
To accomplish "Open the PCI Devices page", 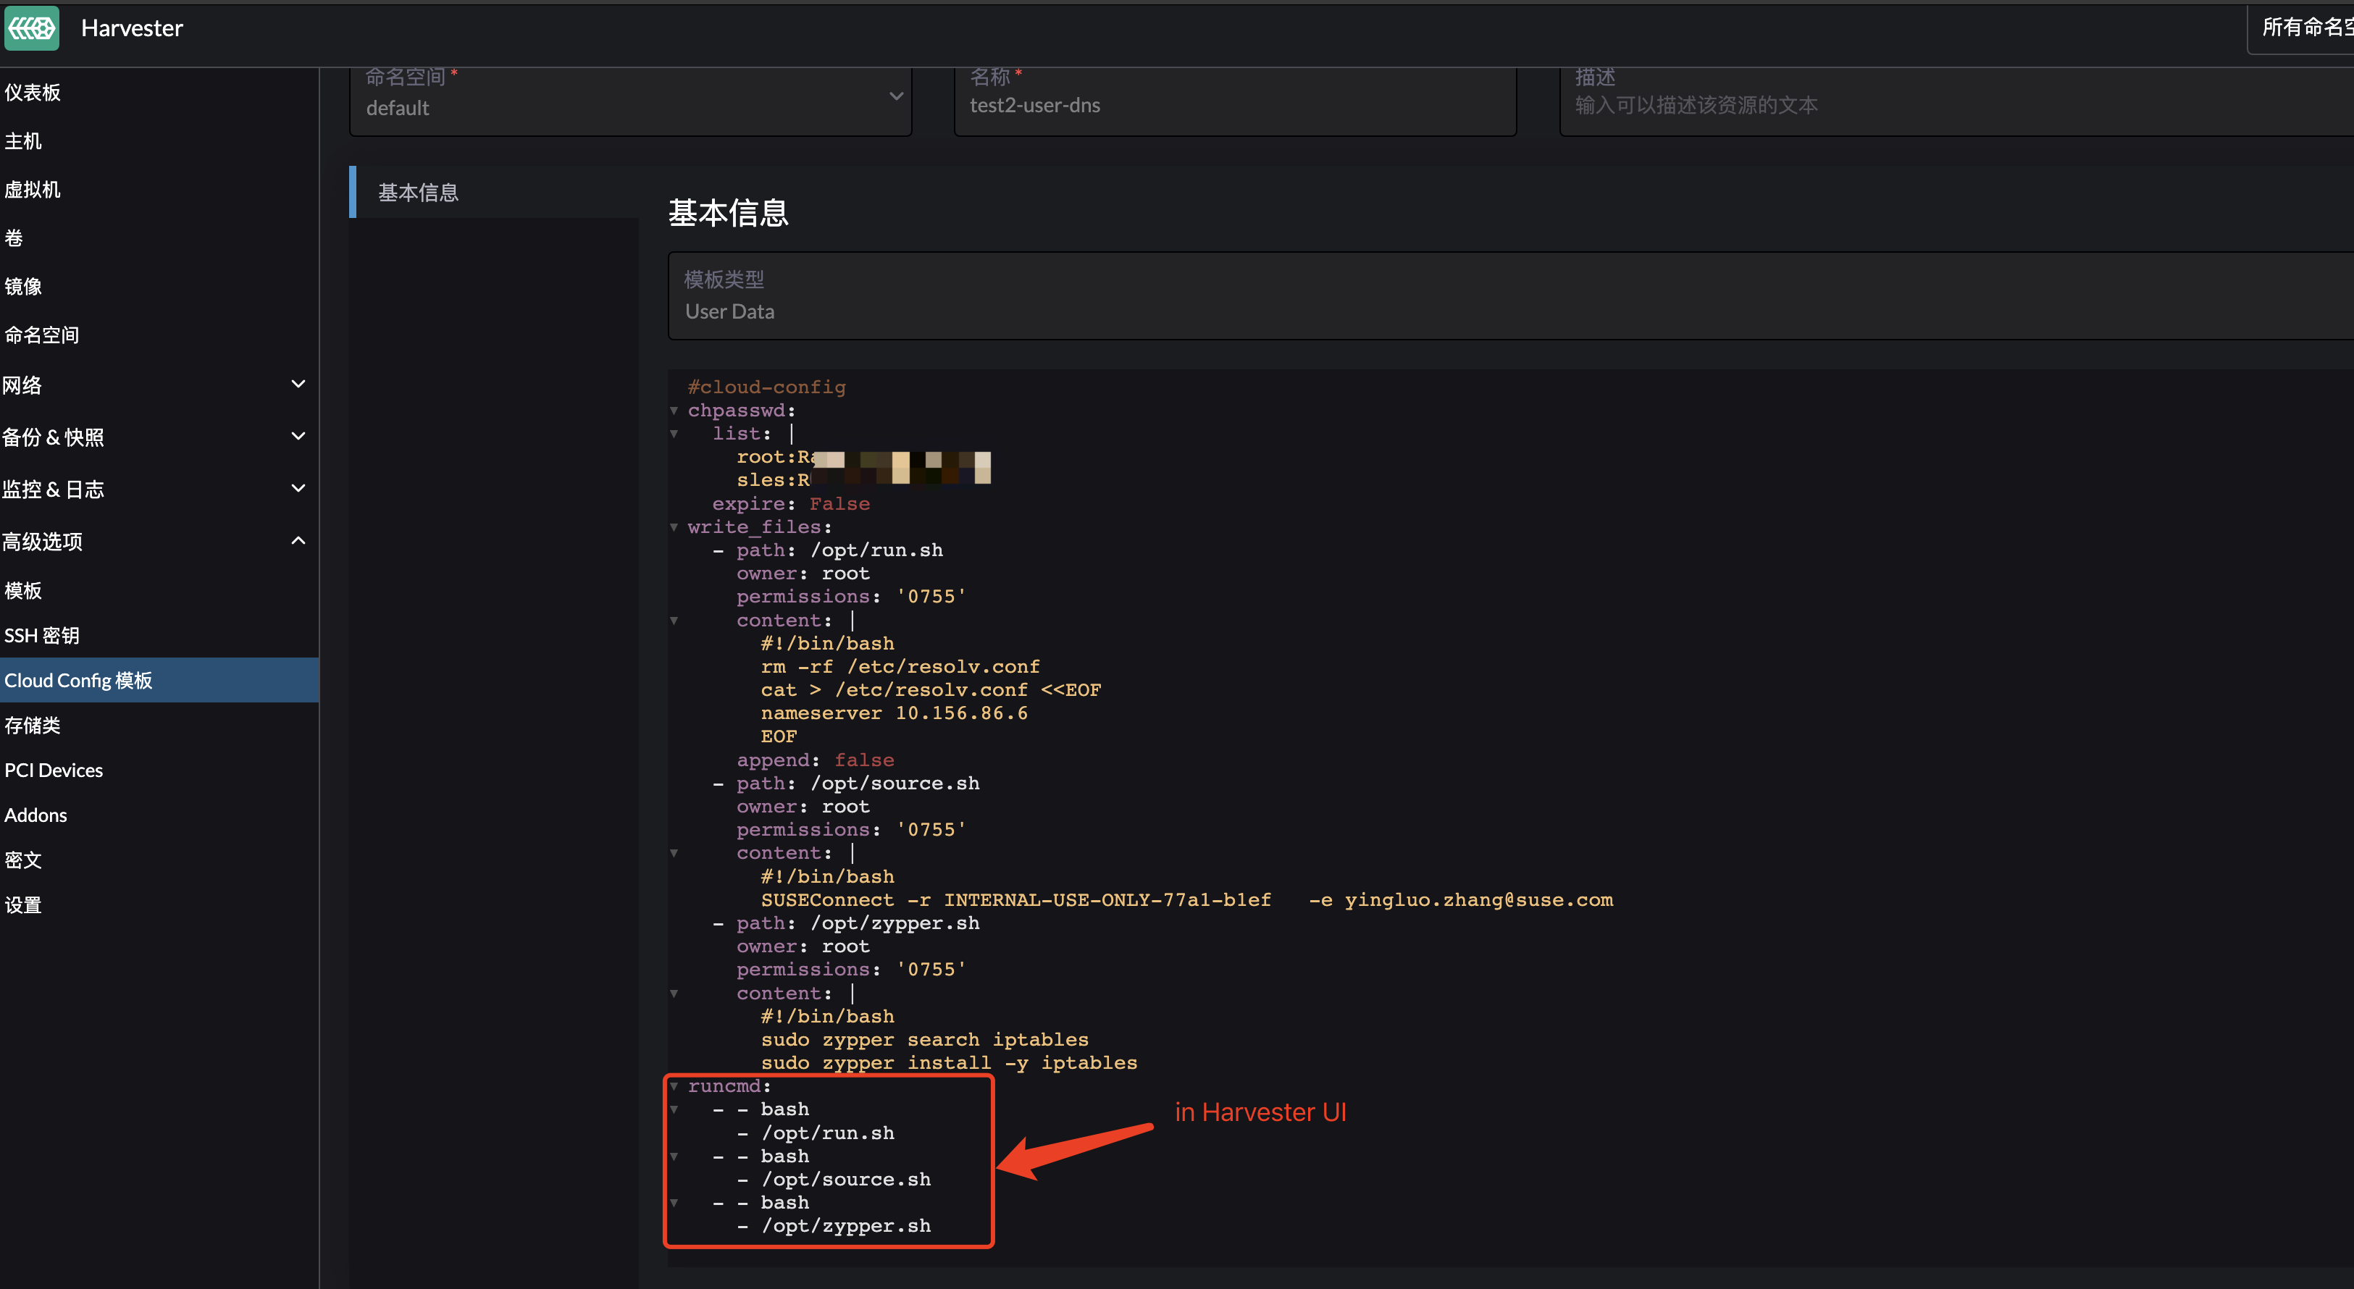I will tap(53, 769).
